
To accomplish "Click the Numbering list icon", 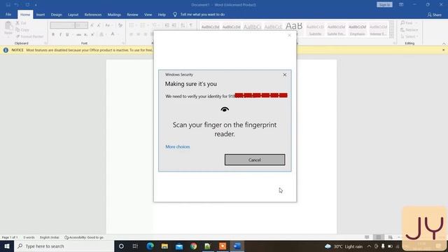I will (143, 25).
